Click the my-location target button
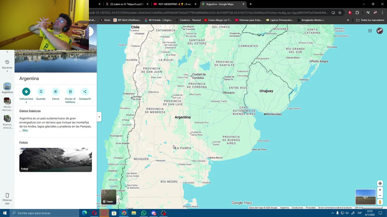 pos(380,183)
